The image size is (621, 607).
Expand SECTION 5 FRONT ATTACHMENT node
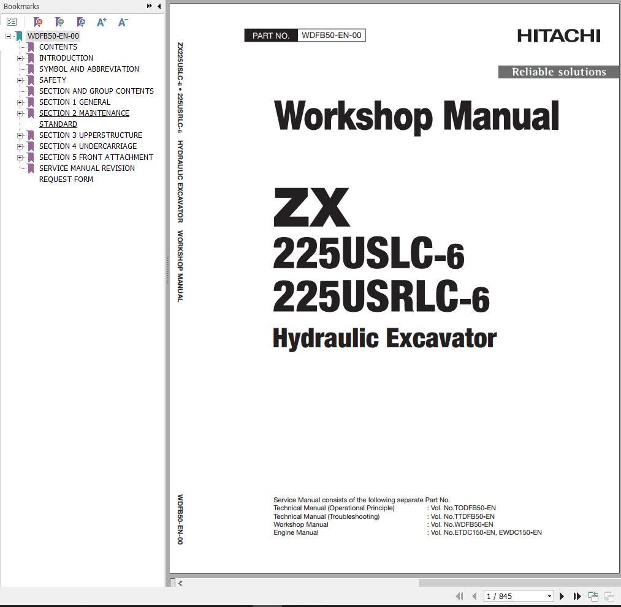tap(20, 157)
